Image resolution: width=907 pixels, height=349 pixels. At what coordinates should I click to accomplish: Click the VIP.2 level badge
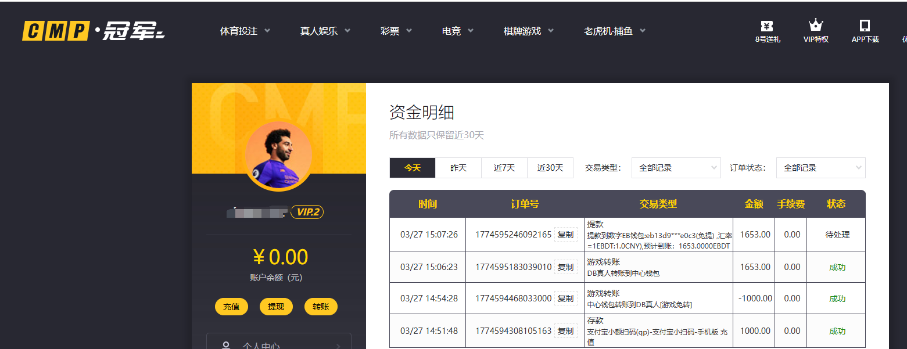[309, 212]
